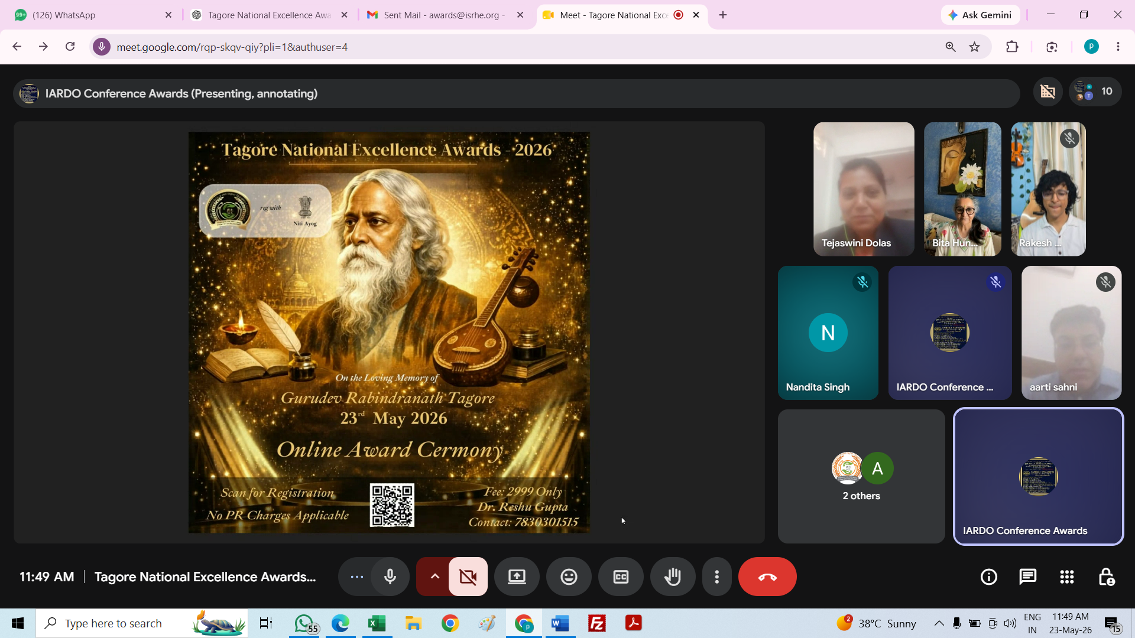Open the three-dots audio options pill

pyautogui.click(x=356, y=577)
